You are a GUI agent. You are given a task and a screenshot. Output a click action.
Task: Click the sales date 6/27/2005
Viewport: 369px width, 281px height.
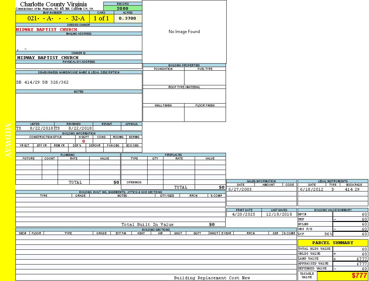pyautogui.click(x=240, y=189)
